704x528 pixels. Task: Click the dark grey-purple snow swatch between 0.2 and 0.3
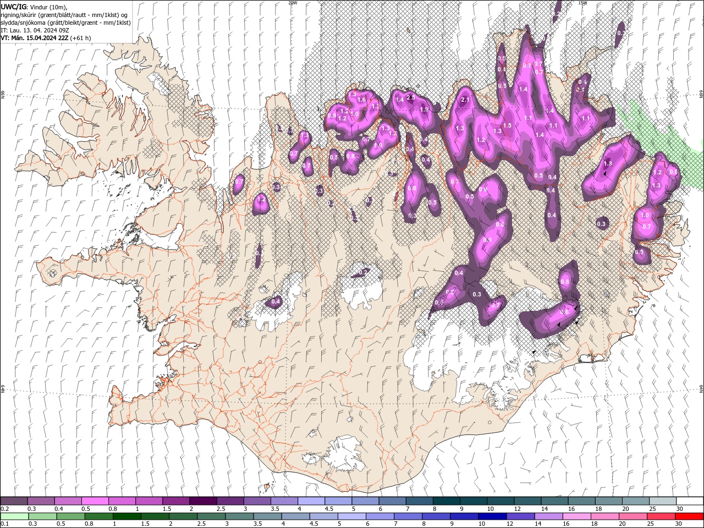point(14,501)
